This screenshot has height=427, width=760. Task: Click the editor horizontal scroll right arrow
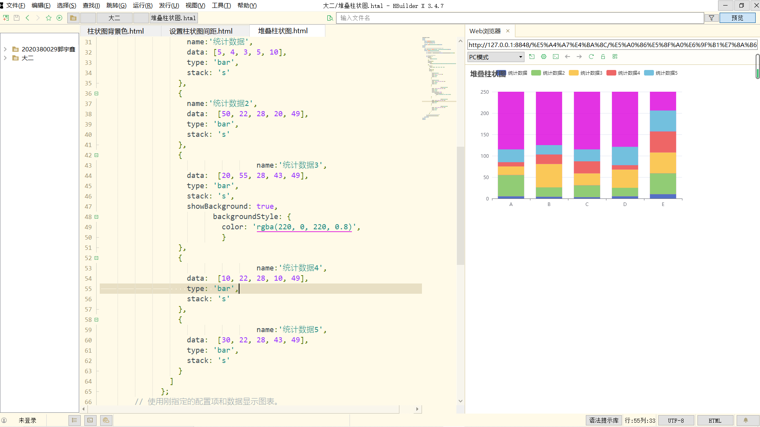pyautogui.click(x=417, y=409)
